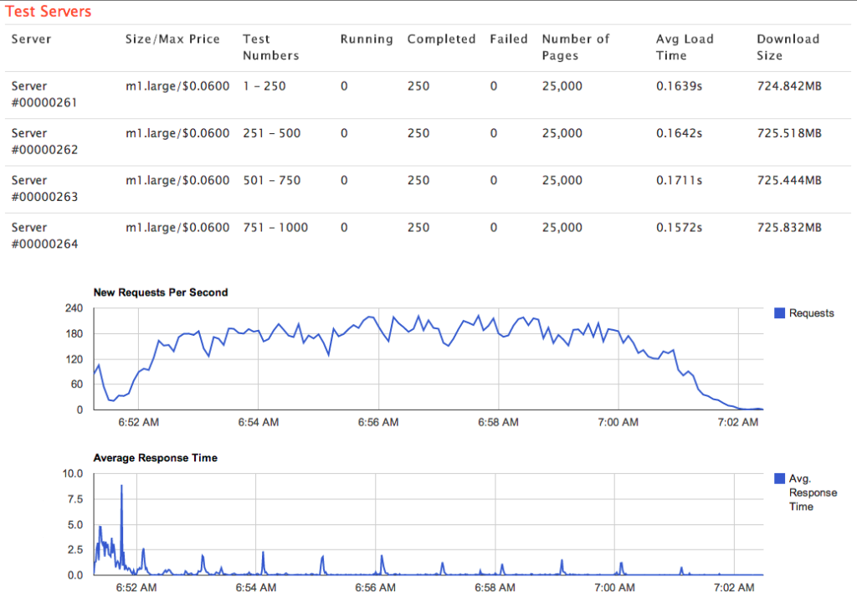Click test numbers 1 – 250
This screenshot has height=598, width=857.
coord(264,86)
